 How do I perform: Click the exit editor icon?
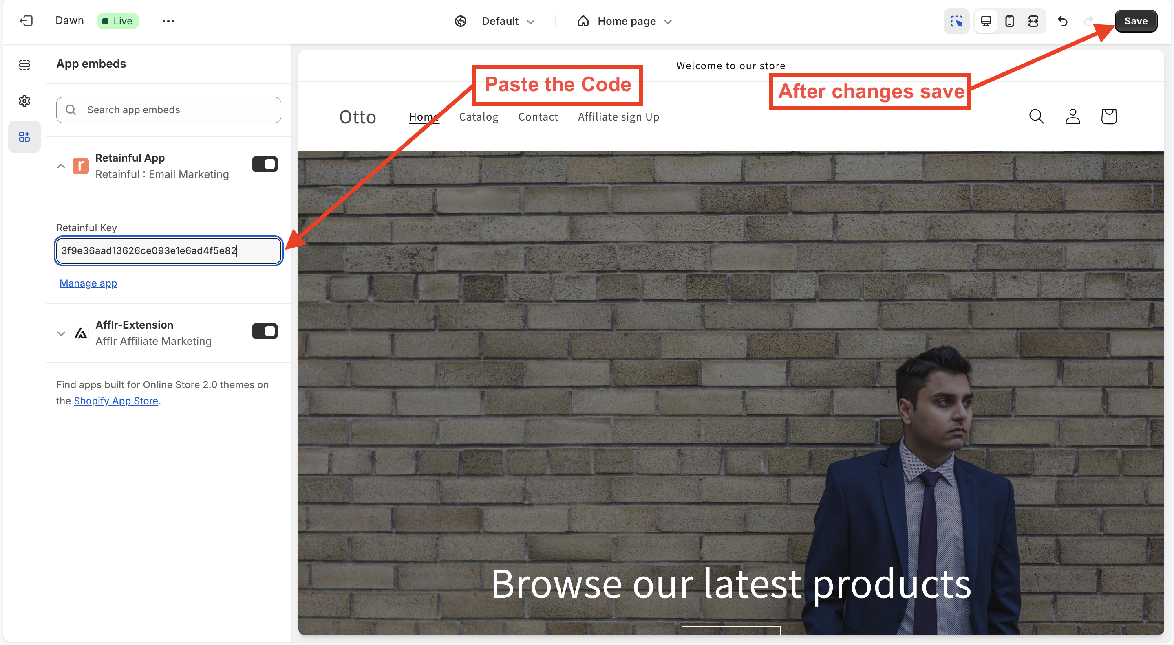click(x=26, y=21)
